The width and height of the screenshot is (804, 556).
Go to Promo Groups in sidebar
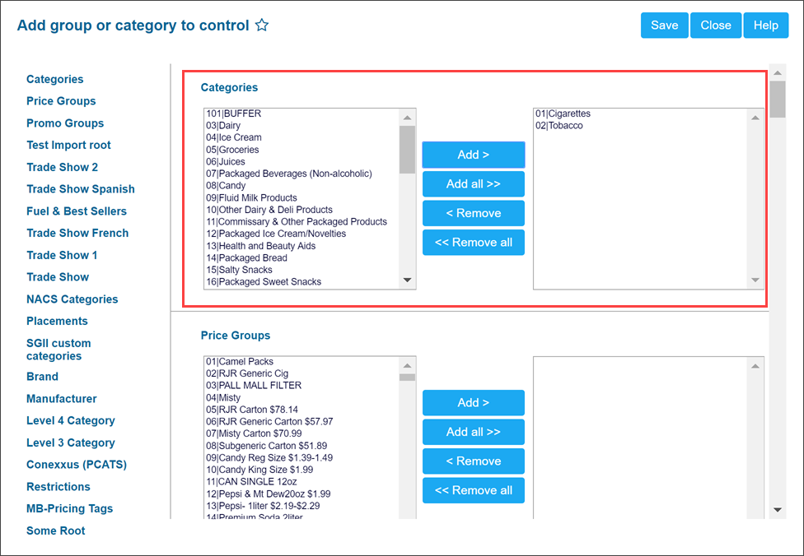tap(65, 123)
